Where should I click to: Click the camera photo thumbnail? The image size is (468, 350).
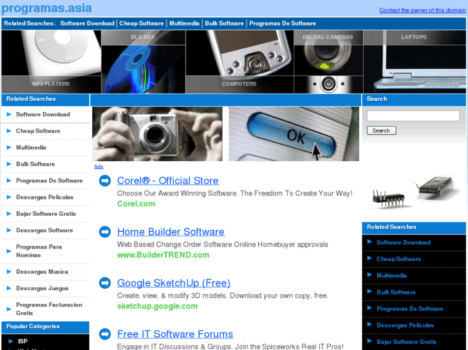coord(157,134)
